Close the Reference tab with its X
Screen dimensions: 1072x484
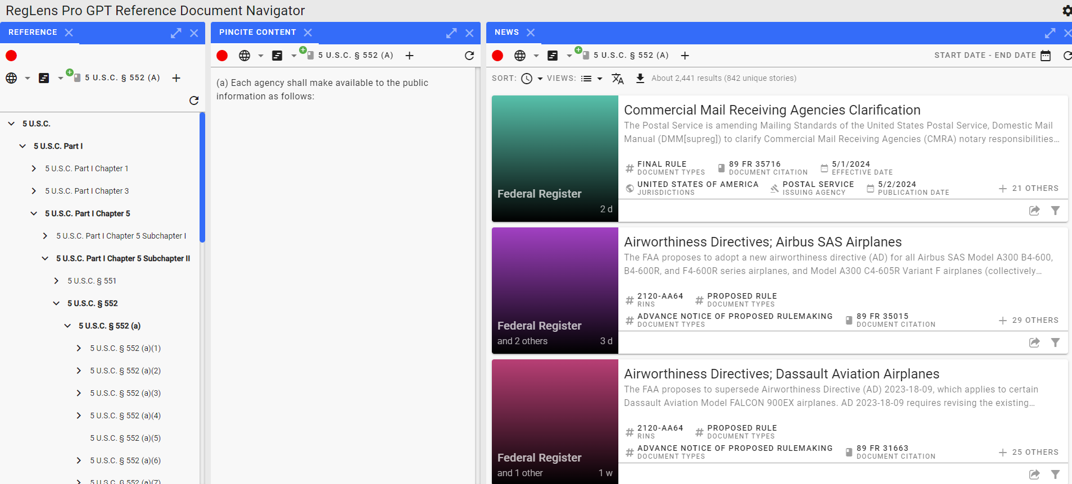pos(69,33)
